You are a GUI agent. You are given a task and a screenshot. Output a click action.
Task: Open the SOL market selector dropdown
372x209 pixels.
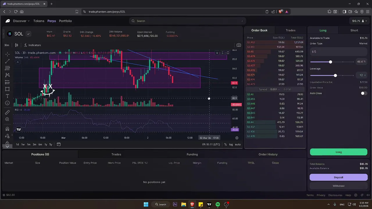[28, 34]
